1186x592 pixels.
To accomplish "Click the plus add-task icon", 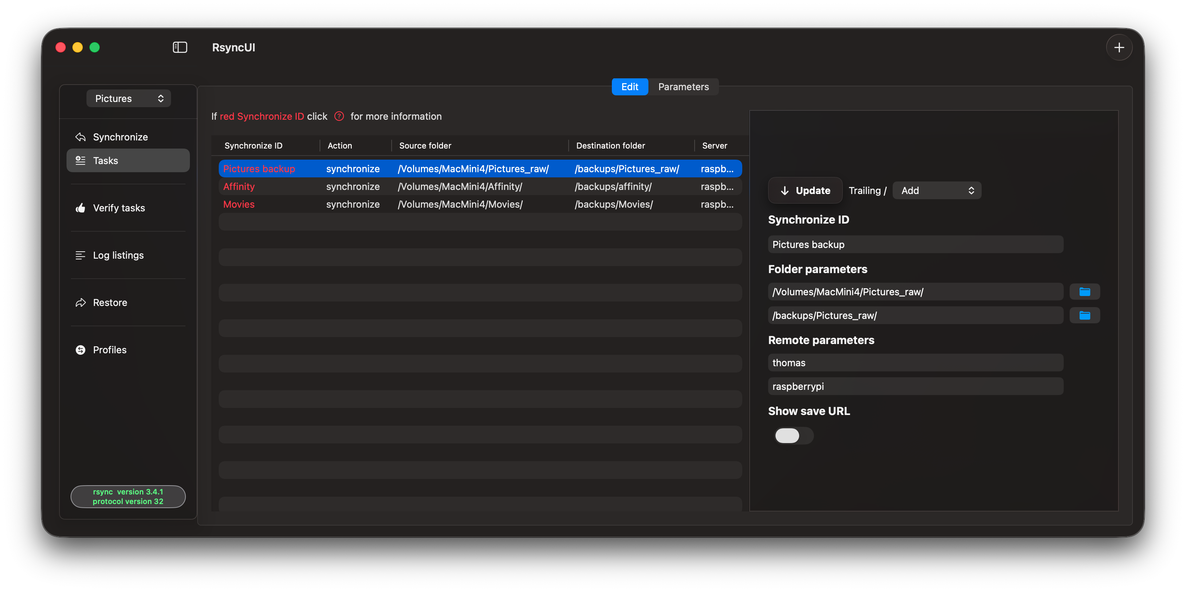I will coord(1119,47).
